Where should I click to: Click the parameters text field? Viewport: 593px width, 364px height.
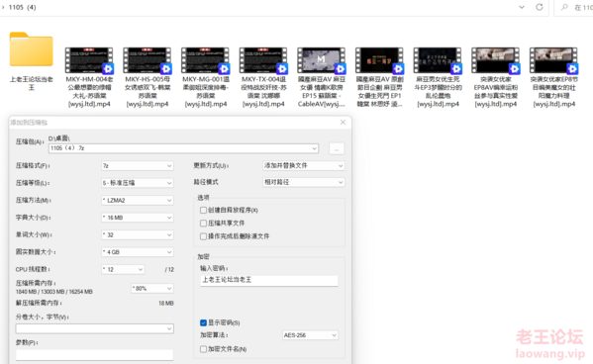pos(95,354)
